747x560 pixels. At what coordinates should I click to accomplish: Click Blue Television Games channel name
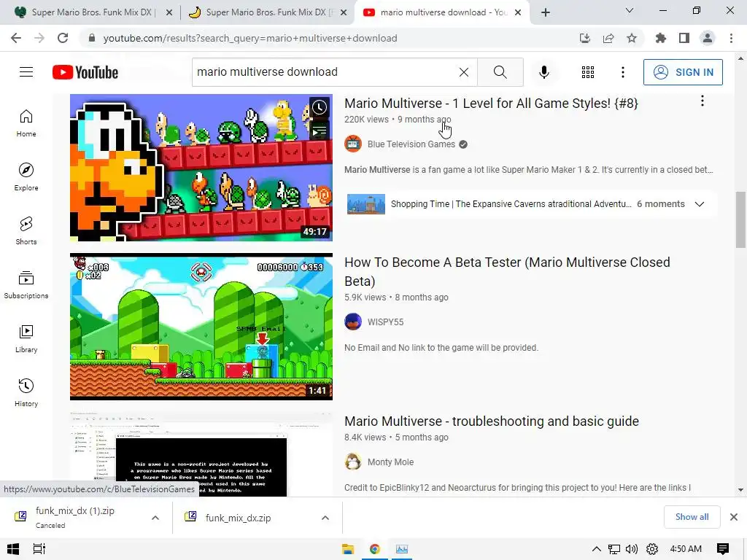point(411,144)
